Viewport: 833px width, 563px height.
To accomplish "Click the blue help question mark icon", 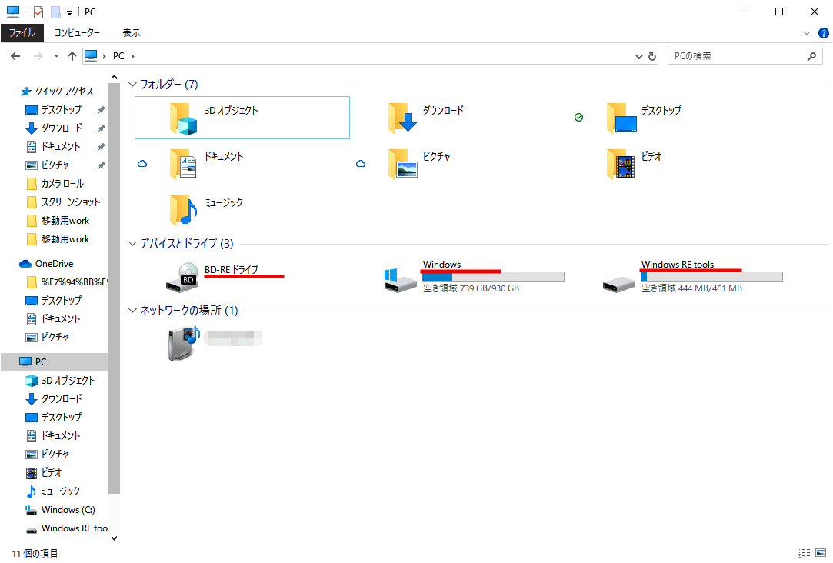I will 823,33.
